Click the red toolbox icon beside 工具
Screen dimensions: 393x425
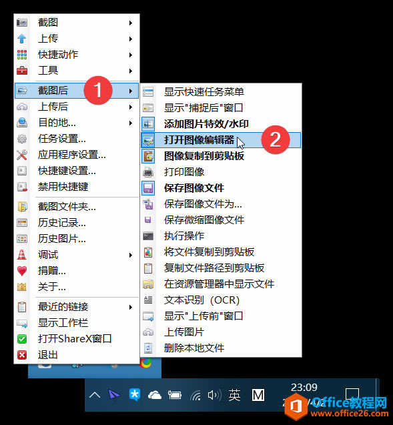(x=22, y=71)
